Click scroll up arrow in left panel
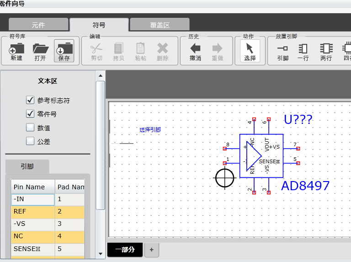351x262 pixels. pyautogui.click(x=101, y=76)
